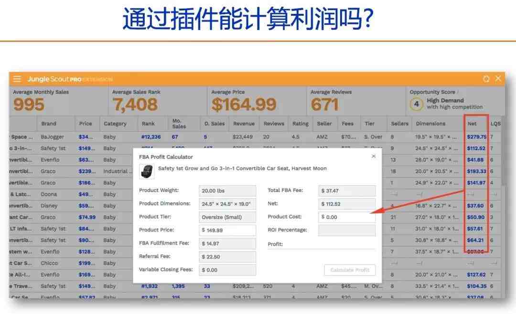This screenshot has height=314, width=516.
Task: Click net value $64.21
Action: point(475,241)
